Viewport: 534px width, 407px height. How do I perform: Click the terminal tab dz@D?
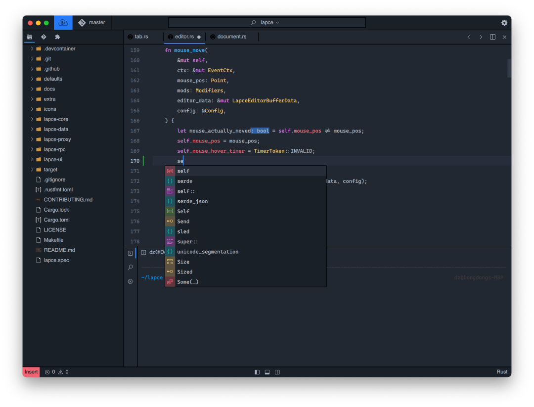click(153, 252)
